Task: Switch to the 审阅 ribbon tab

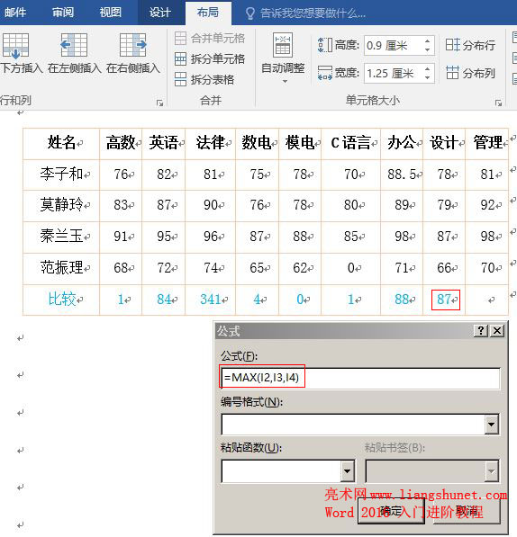Action: pos(63,13)
